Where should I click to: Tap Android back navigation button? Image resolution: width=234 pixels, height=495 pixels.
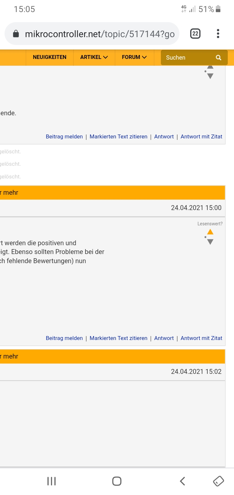[182, 481]
